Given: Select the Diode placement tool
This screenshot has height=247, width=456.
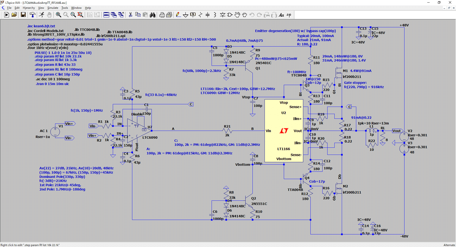Looking at the screenshot, I should pyautogui.click(x=223, y=15).
